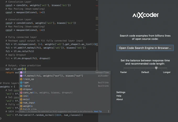Choose the 'num_input' suggestion

[x=65, y=103]
